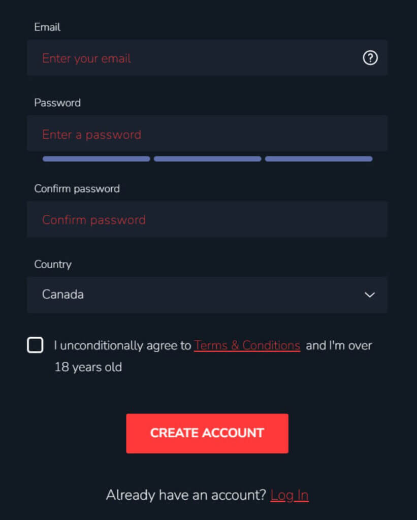
Task: Open the Terms & Conditions link
Action: coord(247,345)
